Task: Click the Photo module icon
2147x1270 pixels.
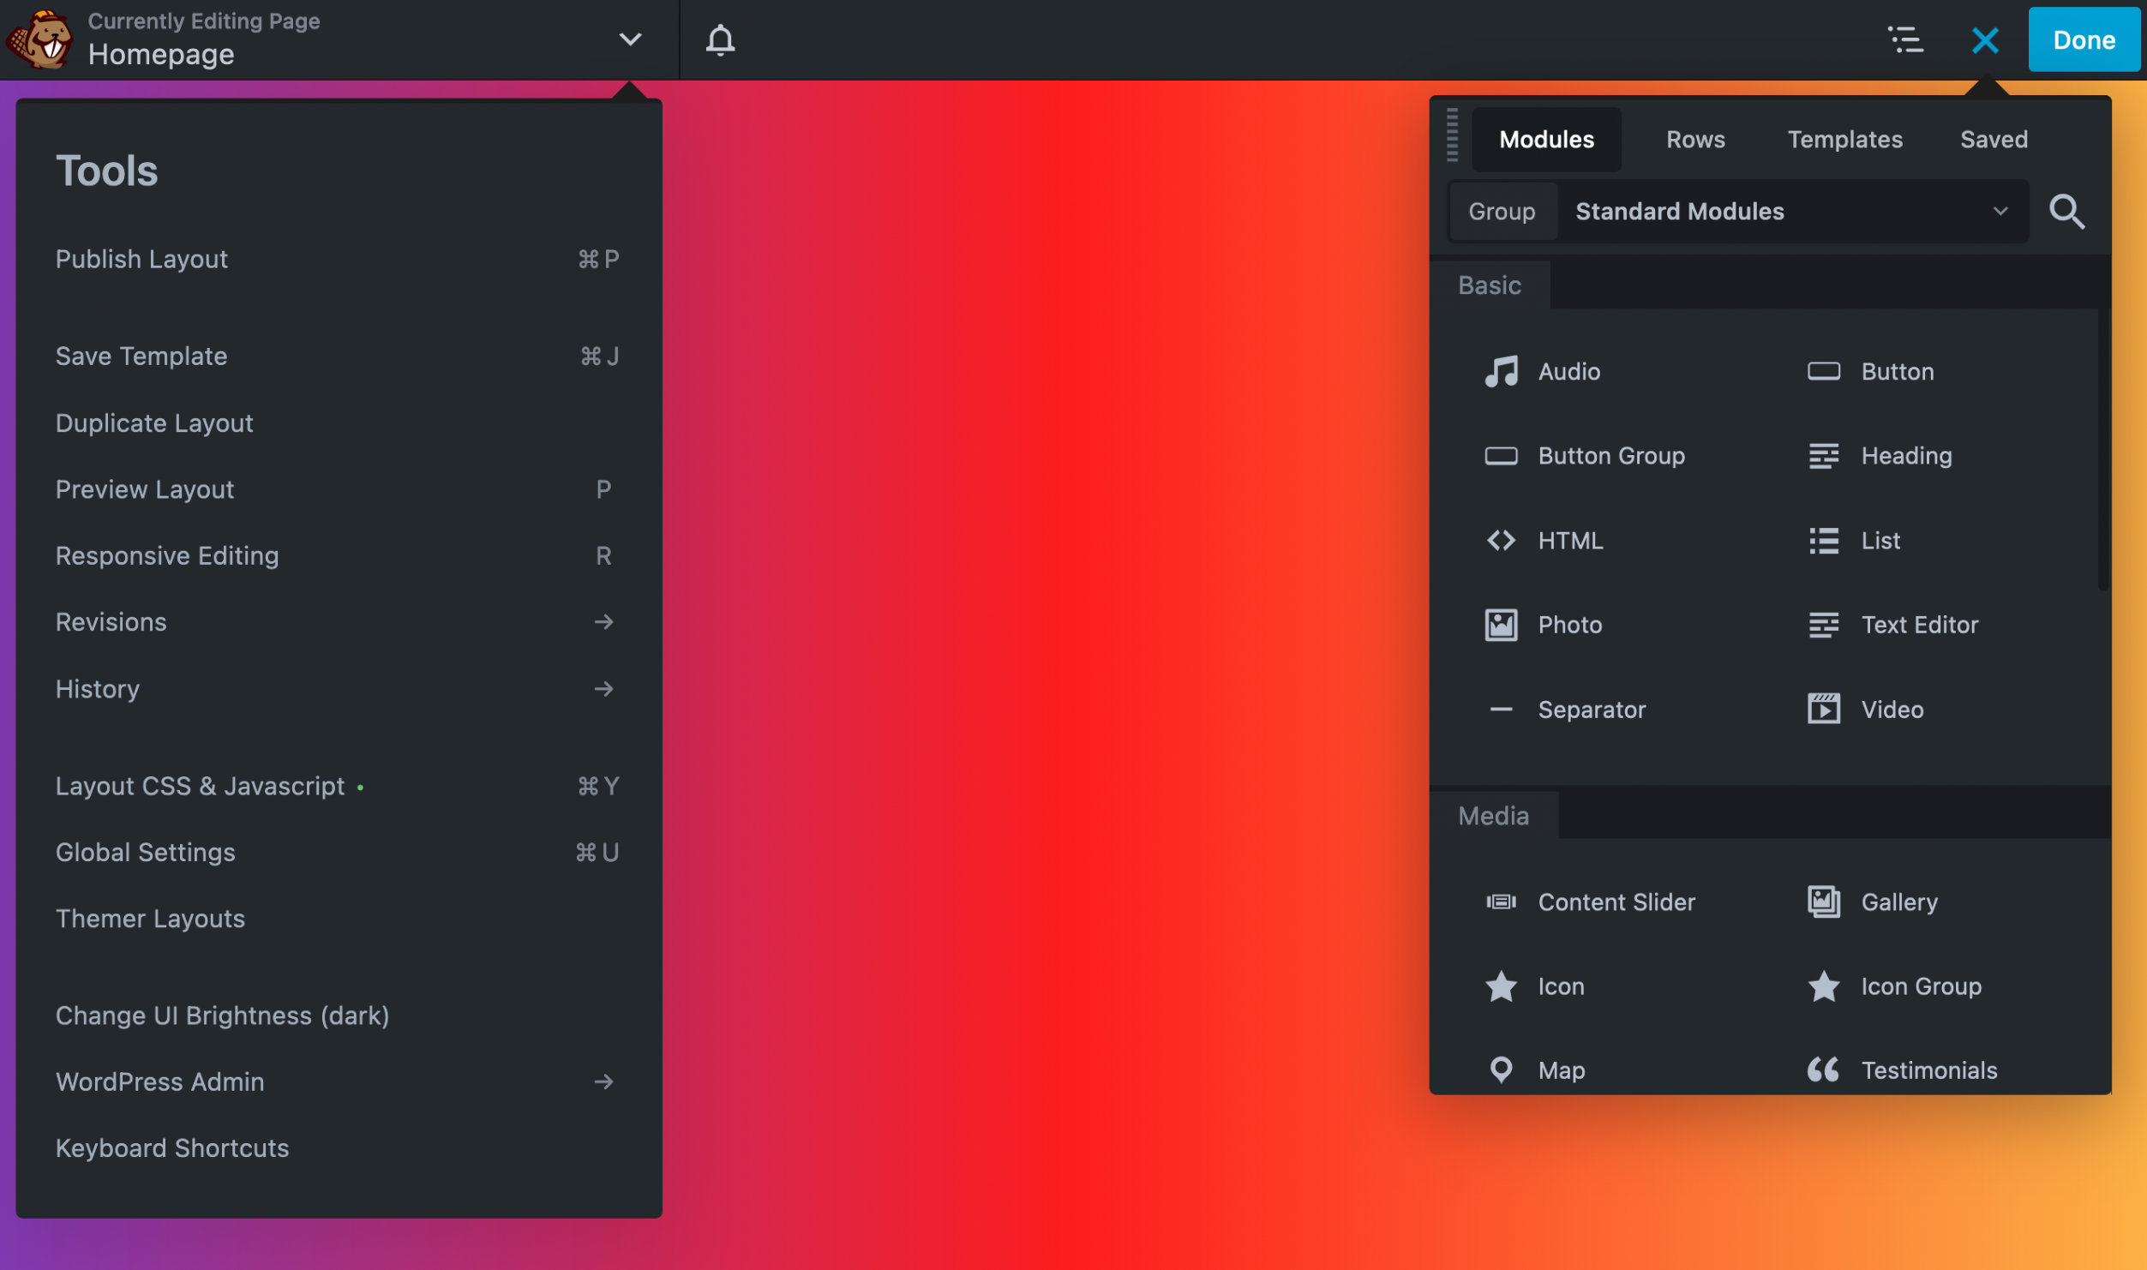Action: point(1500,623)
